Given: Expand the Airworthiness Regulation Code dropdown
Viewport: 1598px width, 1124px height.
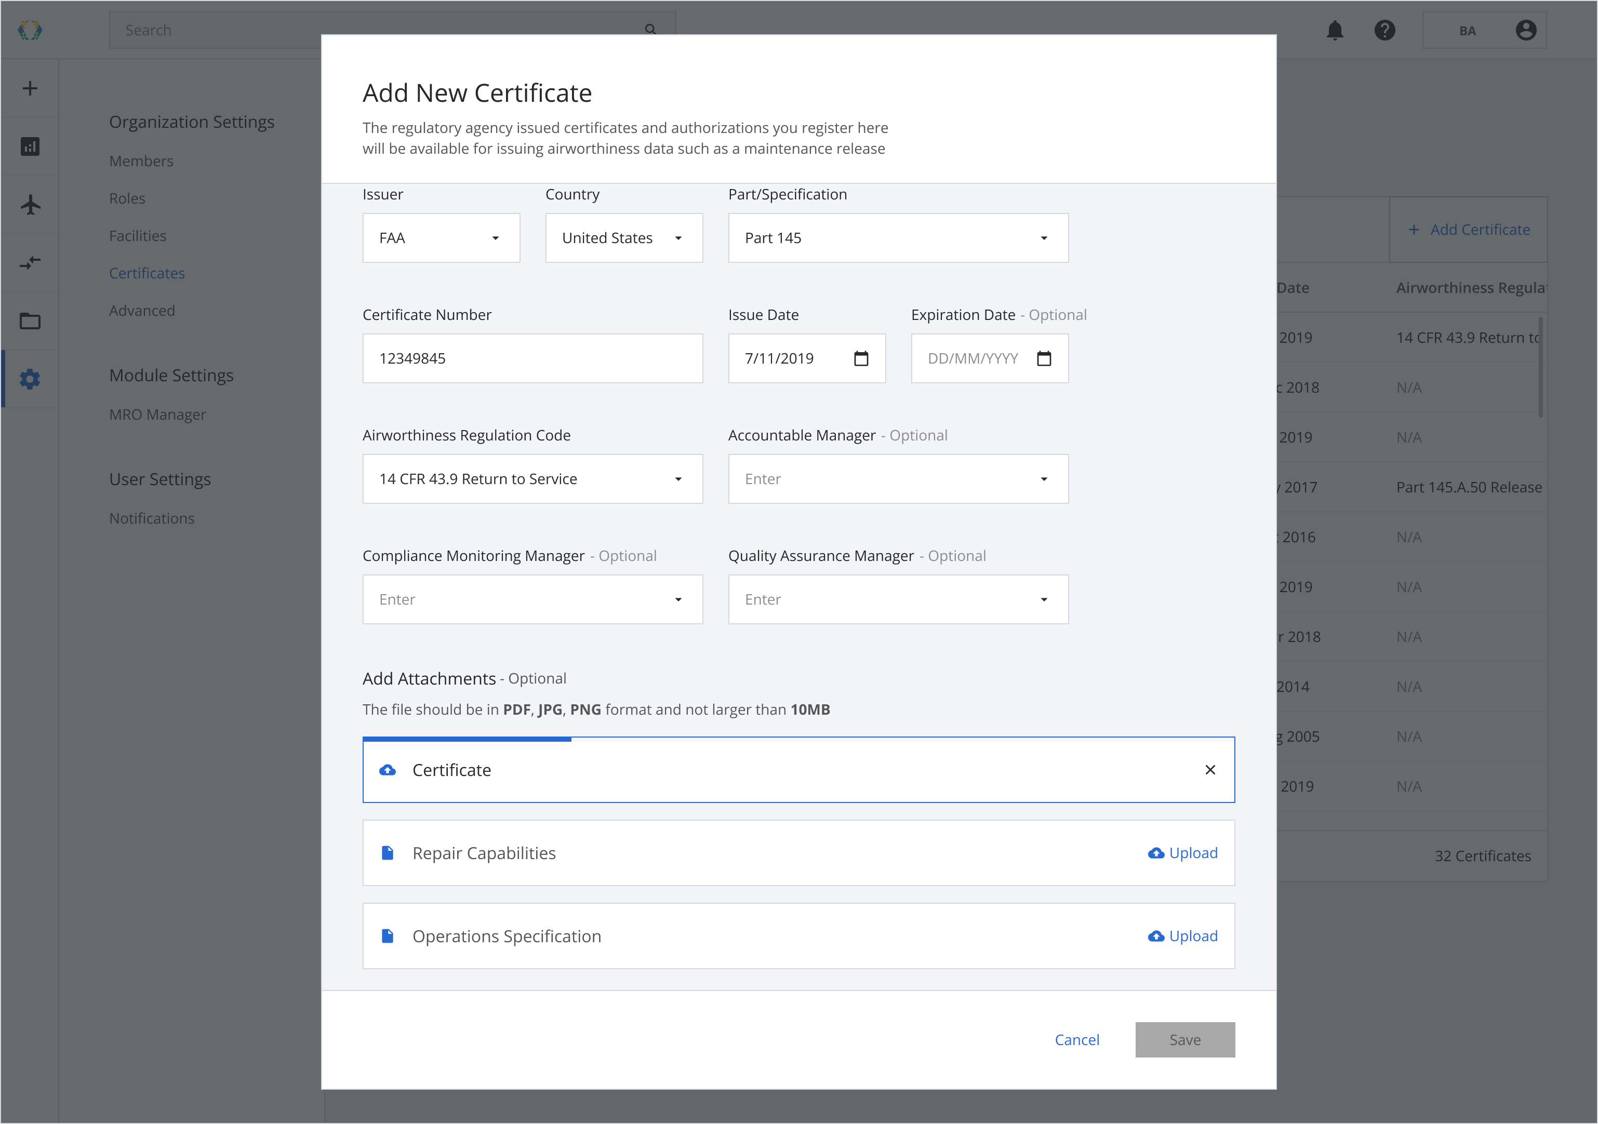Looking at the screenshot, I should tap(533, 479).
